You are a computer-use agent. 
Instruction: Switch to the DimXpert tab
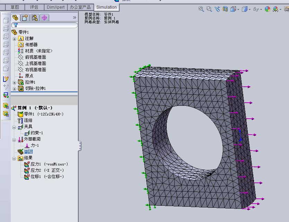pyautogui.click(x=56, y=7)
